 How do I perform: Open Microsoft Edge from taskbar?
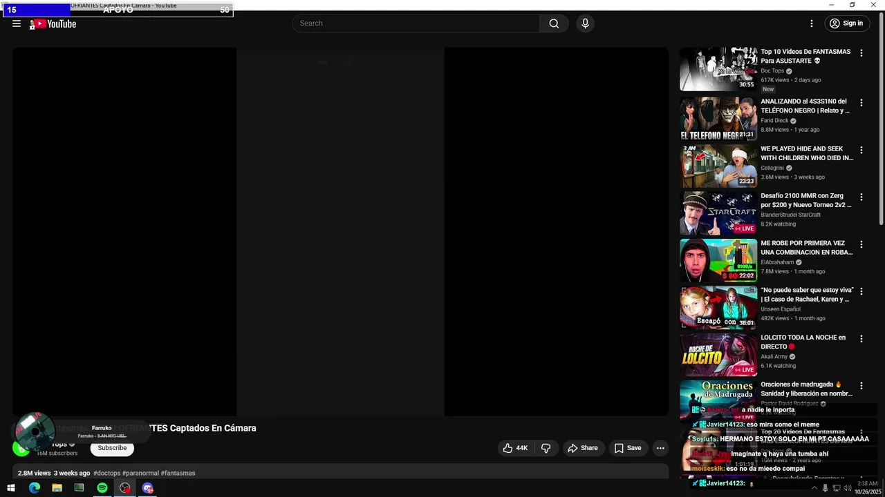point(34,488)
